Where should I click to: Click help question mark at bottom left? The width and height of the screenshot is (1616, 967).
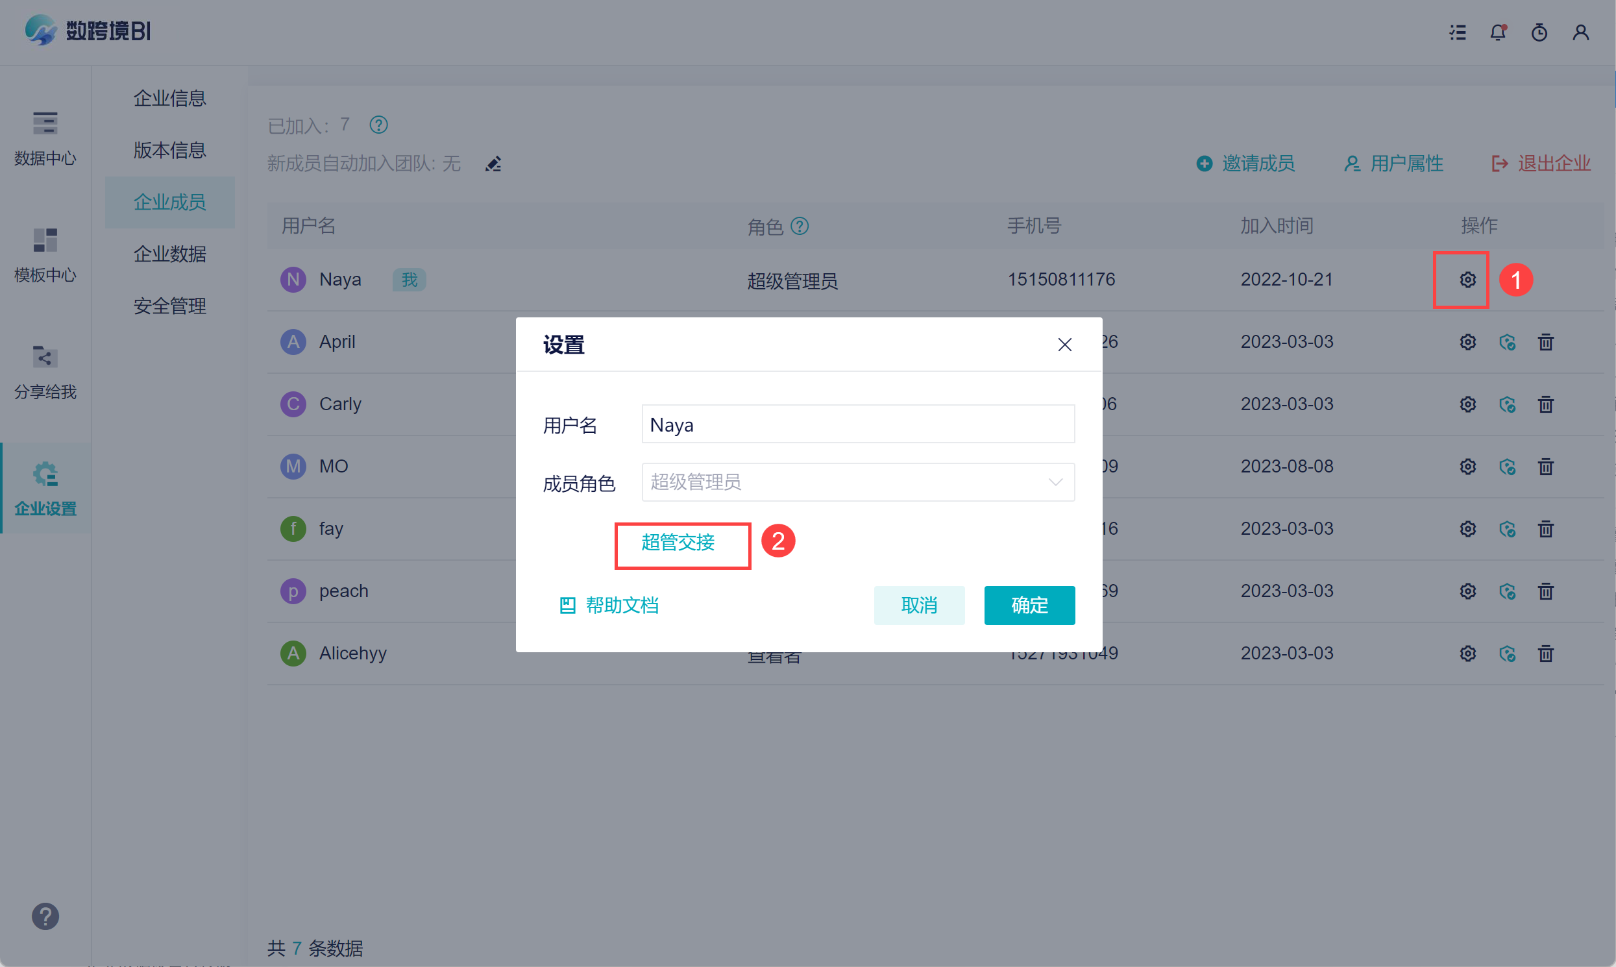pos(45,916)
